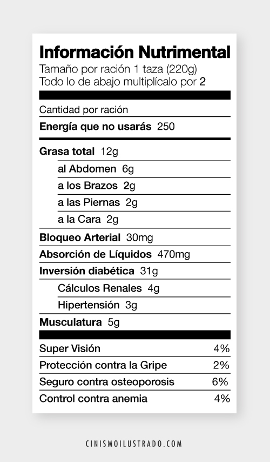Image resolution: width=270 pixels, height=462 pixels.
Task: Click the a la Cara entry
Action: (x=144, y=219)
